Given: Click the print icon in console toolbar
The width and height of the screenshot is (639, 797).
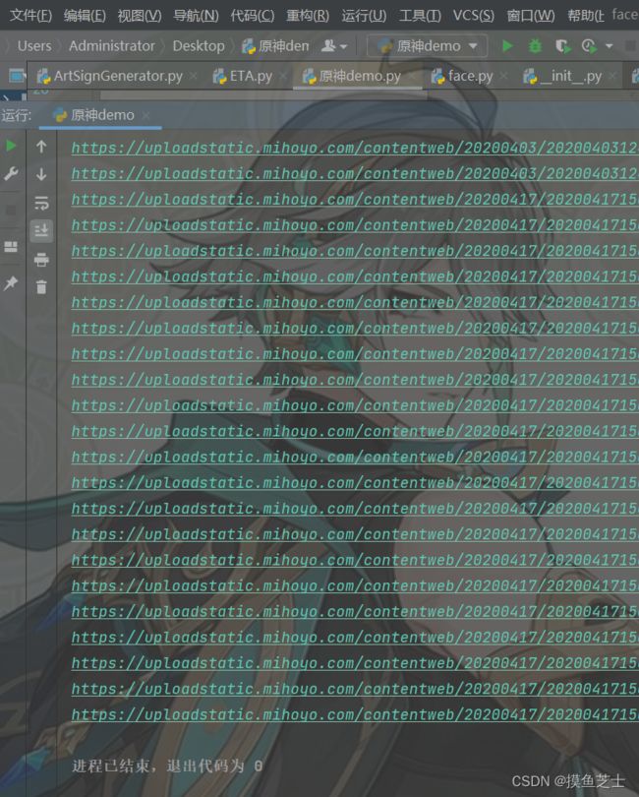Looking at the screenshot, I should coord(41,259).
